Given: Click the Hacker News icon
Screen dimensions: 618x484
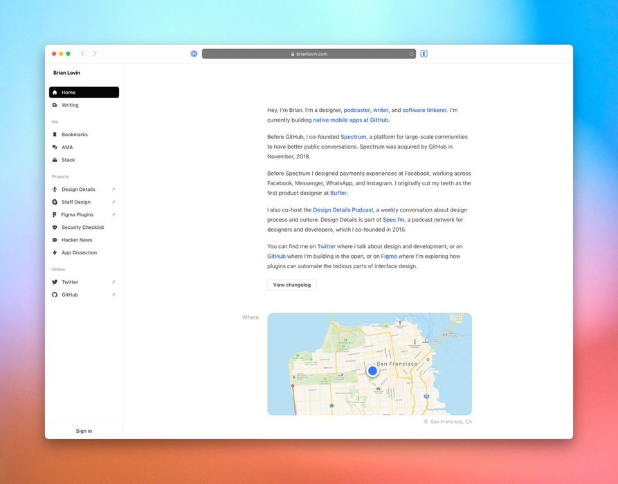Looking at the screenshot, I should click(x=55, y=240).
